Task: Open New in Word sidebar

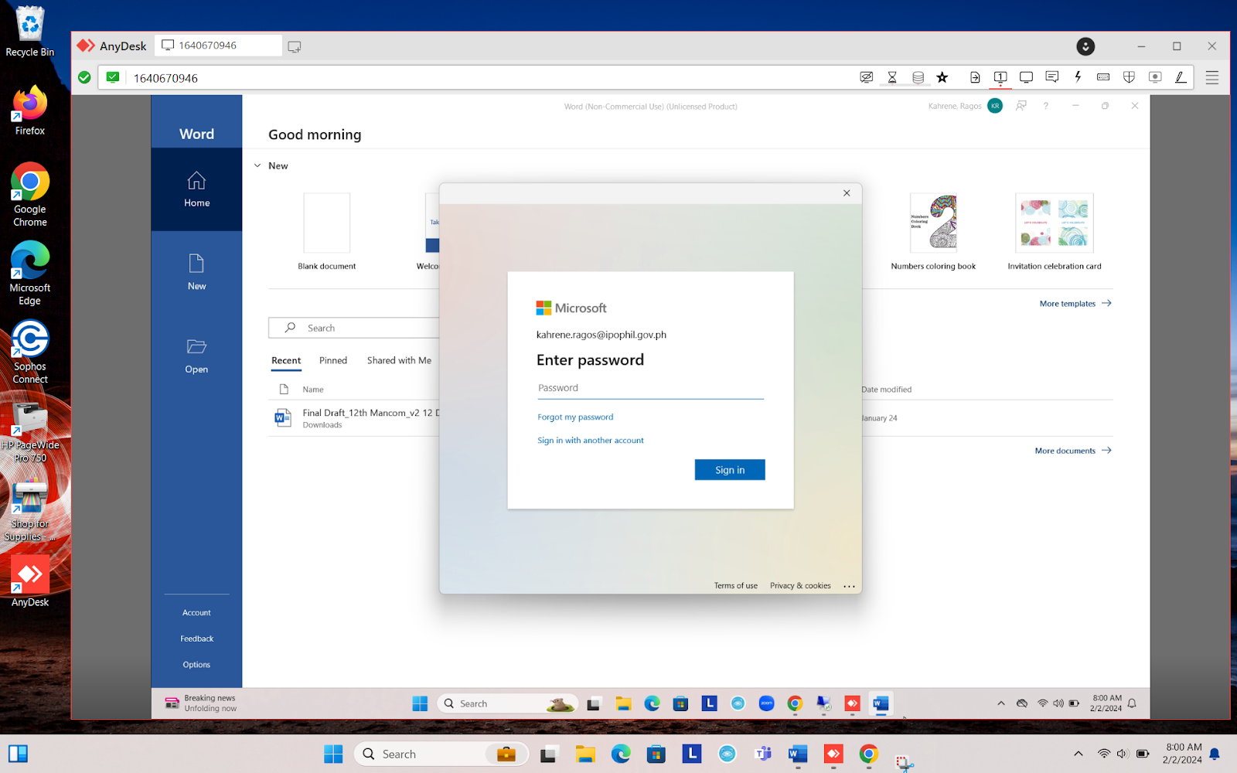Action: tap(196, 272)
